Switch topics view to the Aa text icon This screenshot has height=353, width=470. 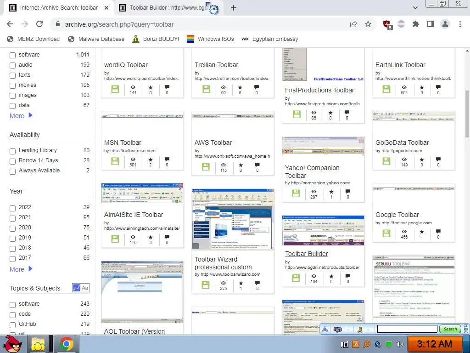click(x=85, y=288)
